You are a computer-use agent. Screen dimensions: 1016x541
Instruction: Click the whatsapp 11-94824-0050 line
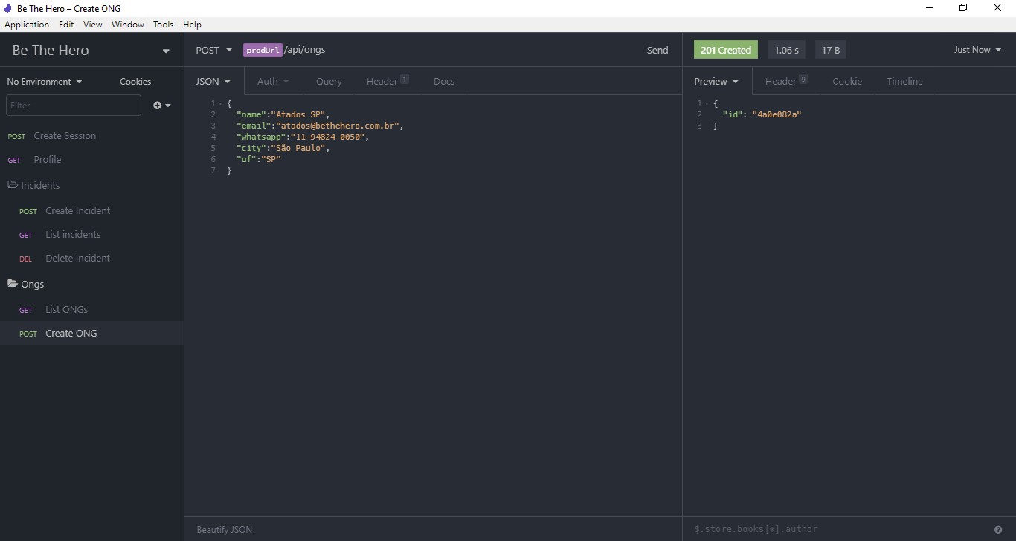coord(303,137)
